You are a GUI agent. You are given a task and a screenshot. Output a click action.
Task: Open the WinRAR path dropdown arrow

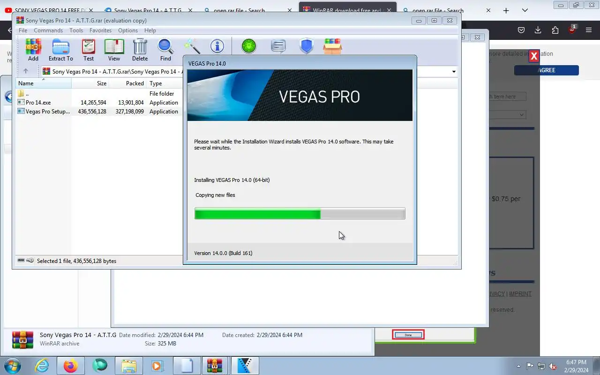pyautogui.click(x=454, y=72)
